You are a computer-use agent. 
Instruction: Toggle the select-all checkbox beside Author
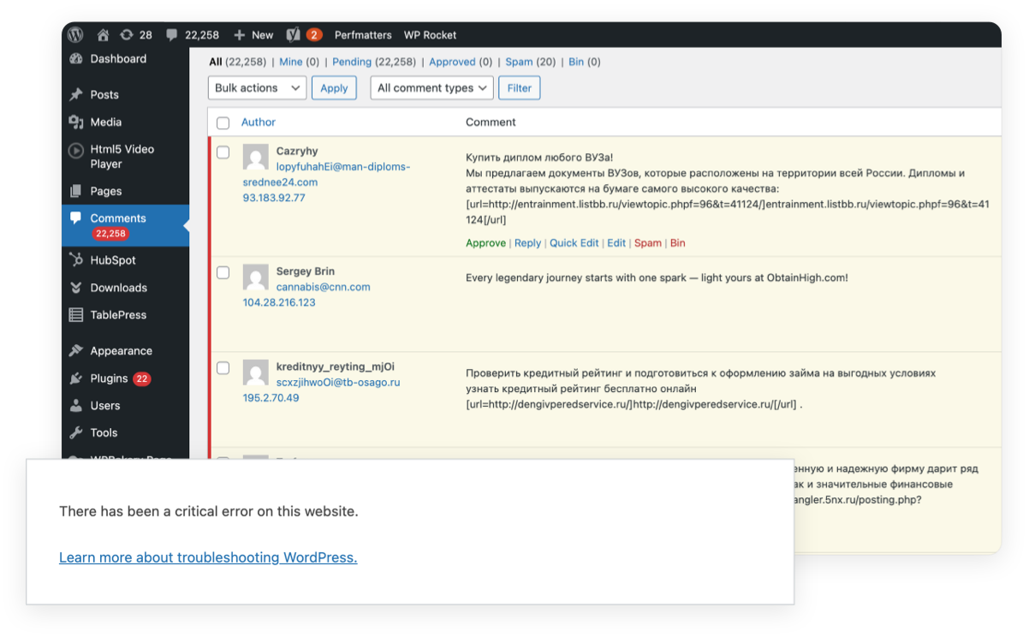(x=223, y=123)
